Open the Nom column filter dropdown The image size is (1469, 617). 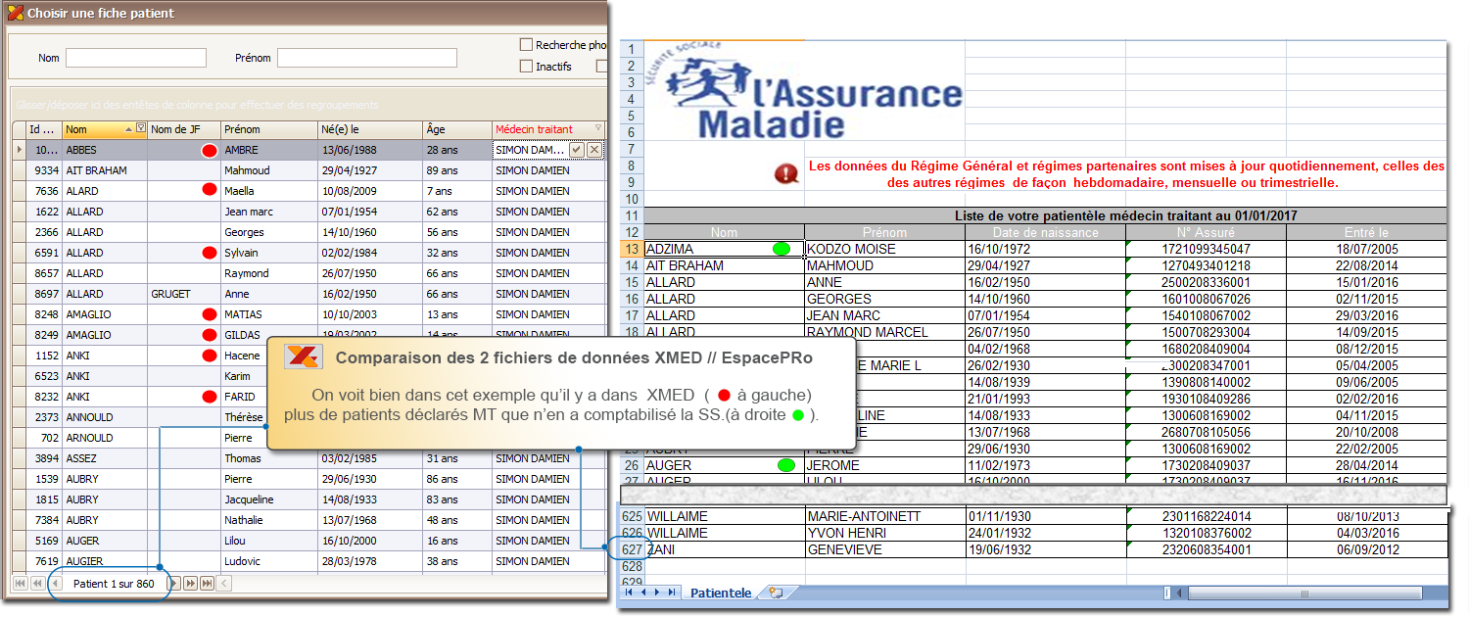pyautogui.click(x=141, y=129)
